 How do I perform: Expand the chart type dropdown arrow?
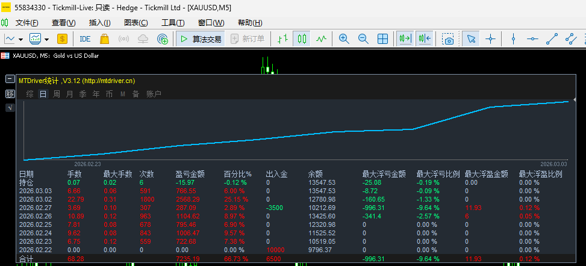(20, 39)
